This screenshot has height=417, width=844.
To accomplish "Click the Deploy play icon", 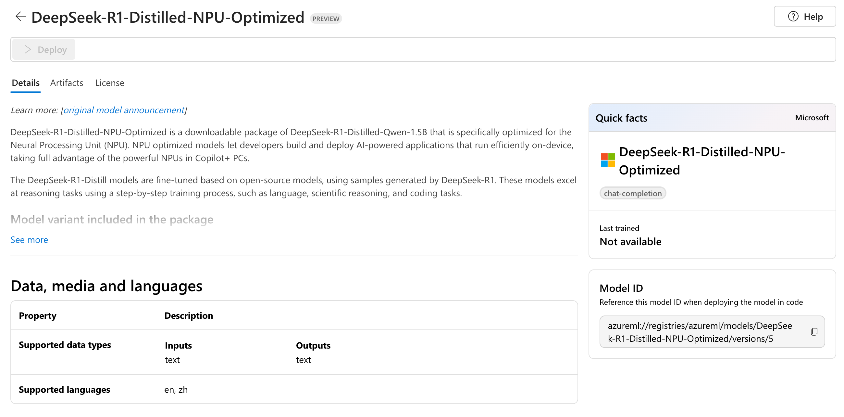I will point(28,49).
